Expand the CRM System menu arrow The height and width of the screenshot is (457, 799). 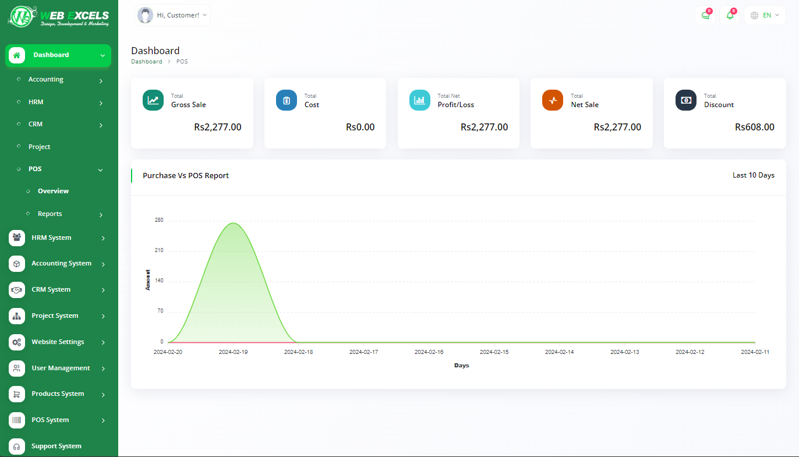103,290
